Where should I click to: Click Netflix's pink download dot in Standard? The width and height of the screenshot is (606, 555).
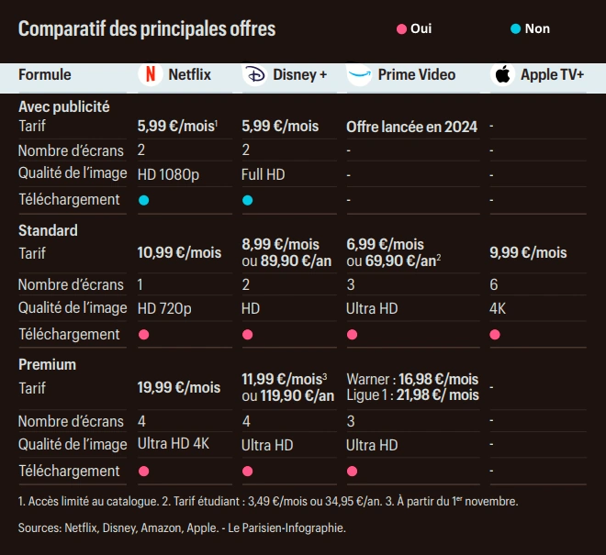(x=144, y=335)
